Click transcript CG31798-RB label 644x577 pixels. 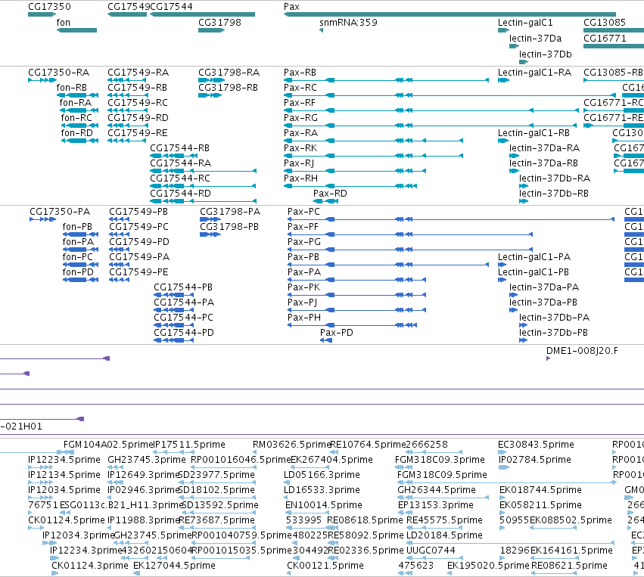(x=228, y=88)
